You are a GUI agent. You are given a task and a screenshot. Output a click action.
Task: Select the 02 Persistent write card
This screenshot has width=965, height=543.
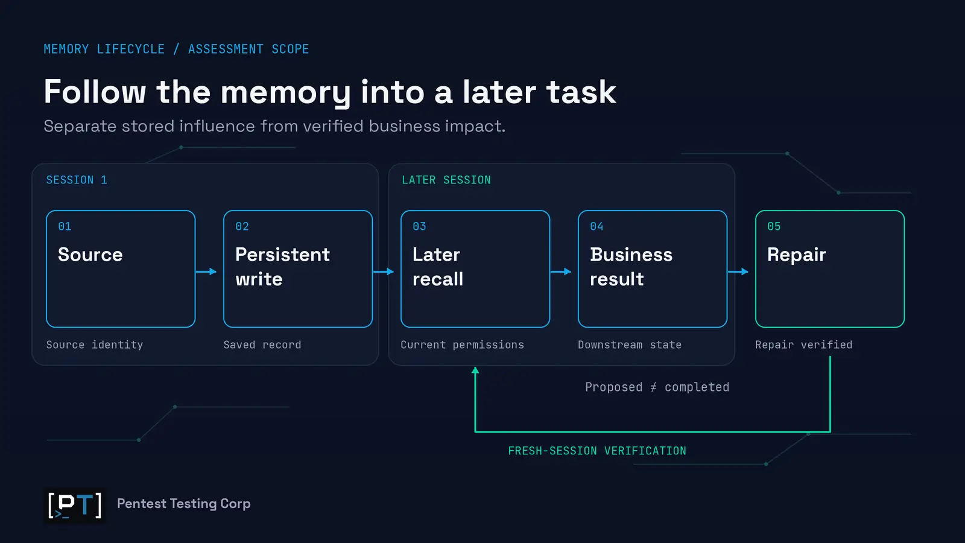point(298,269)
